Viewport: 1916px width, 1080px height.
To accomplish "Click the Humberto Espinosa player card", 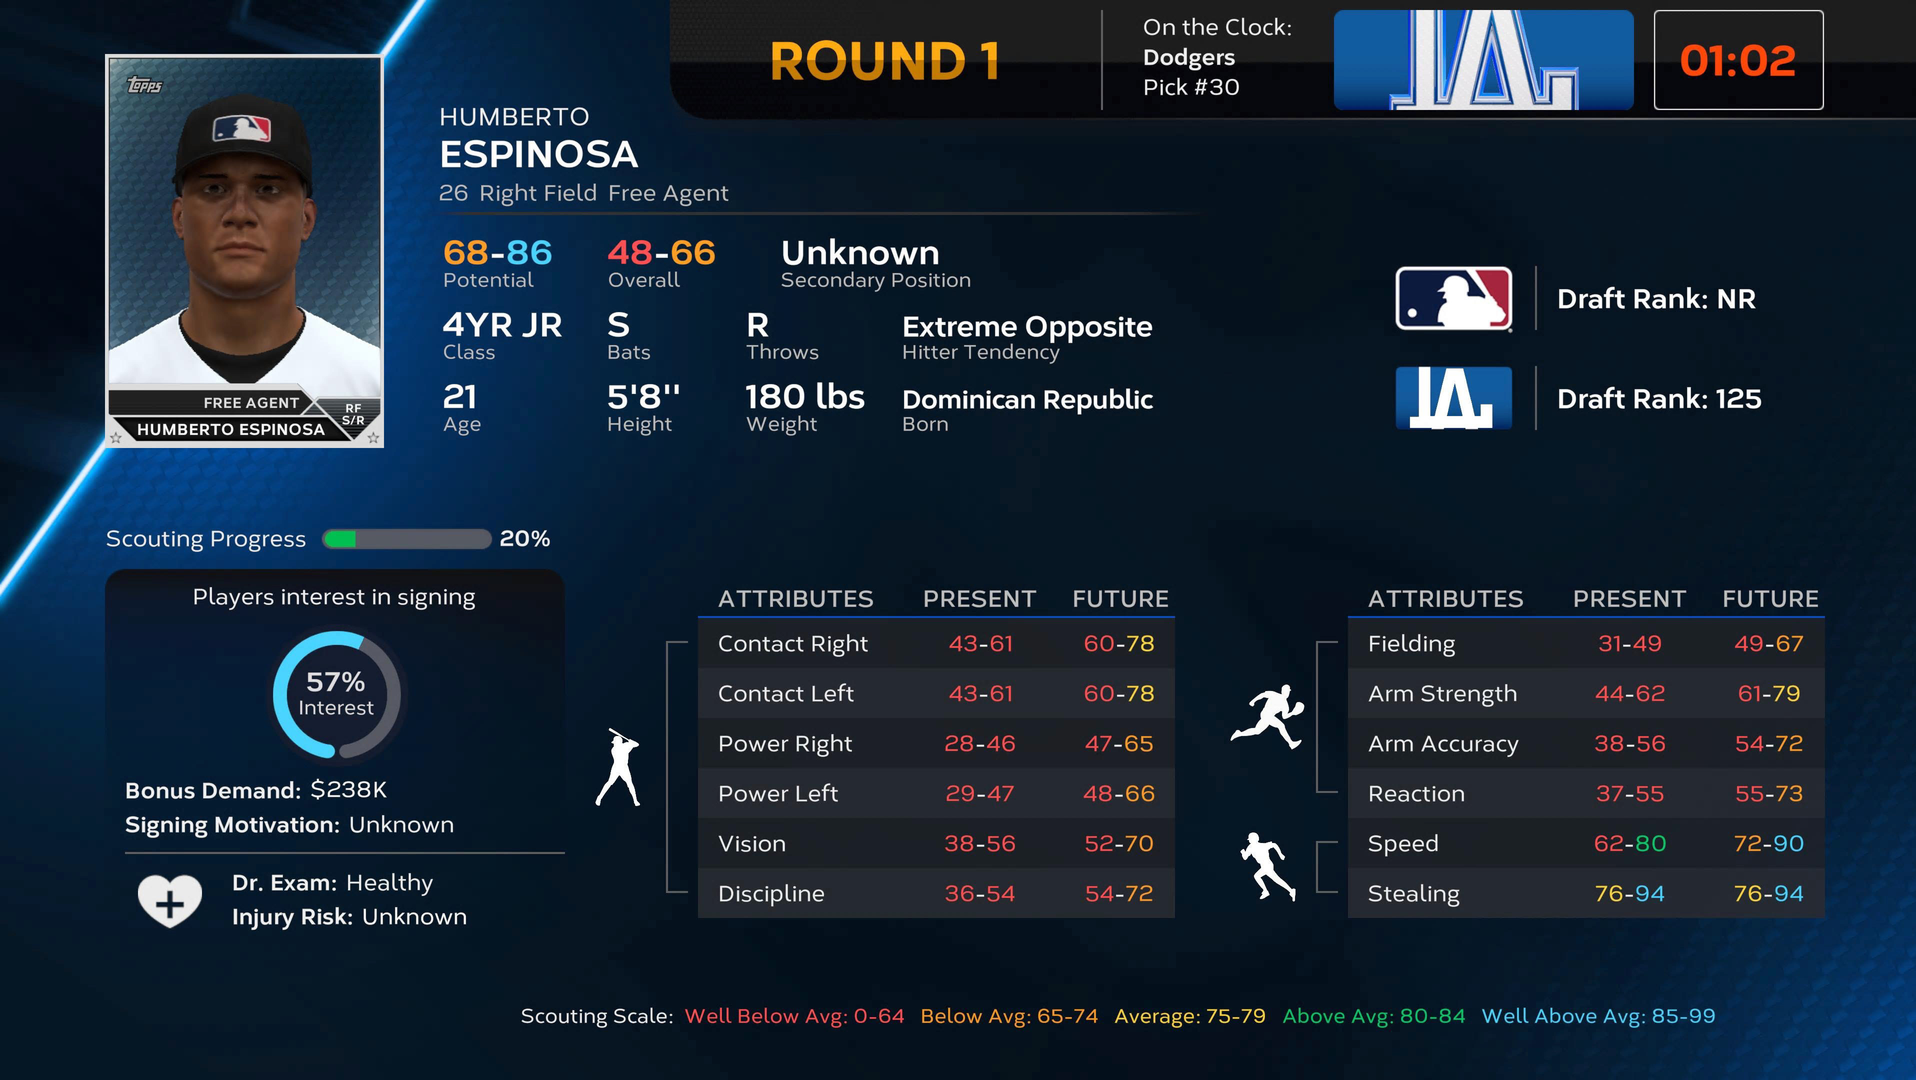I will (244, 250).
